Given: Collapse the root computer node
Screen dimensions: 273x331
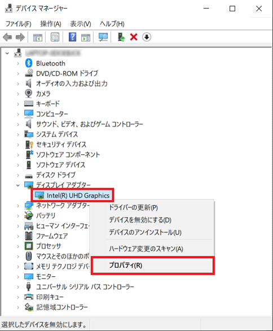Looking at the screenshot, I should point(7,53).
